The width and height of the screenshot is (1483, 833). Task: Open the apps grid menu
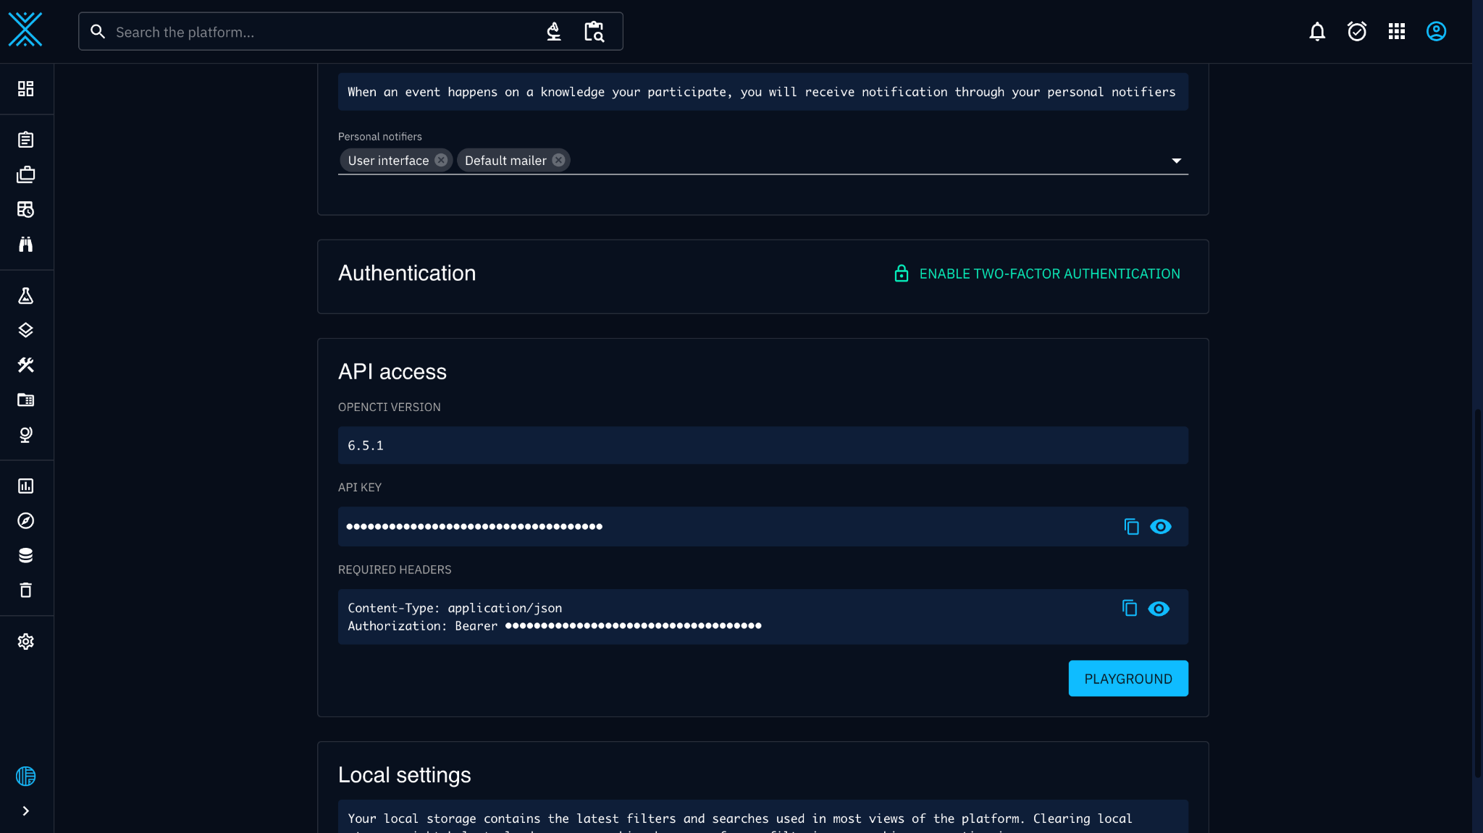pos(1397,31)
